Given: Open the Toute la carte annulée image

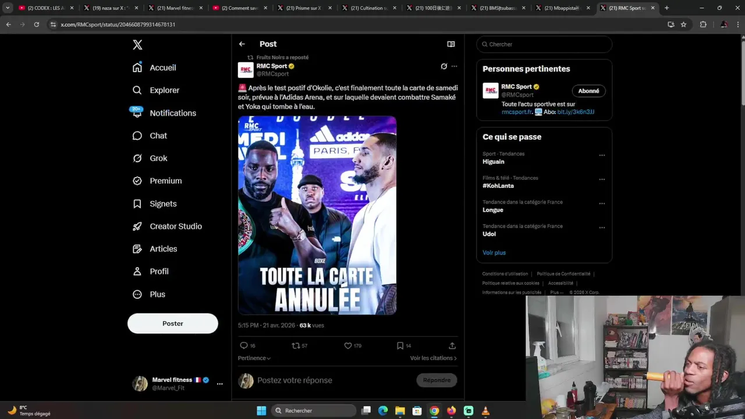Looking at the screenshot, I should click(x=317, y=215).
